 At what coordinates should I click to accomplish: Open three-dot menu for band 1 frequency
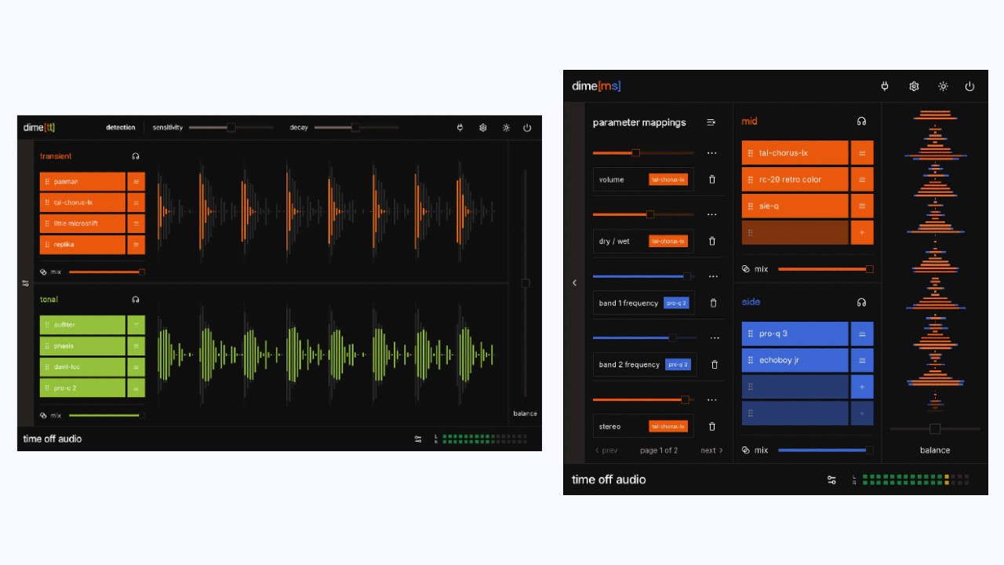pyautogui.click(x=713, y=276)
